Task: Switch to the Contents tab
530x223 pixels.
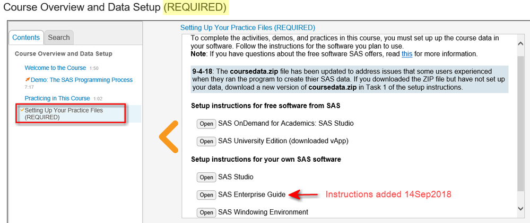Action: tap(26, 37)
